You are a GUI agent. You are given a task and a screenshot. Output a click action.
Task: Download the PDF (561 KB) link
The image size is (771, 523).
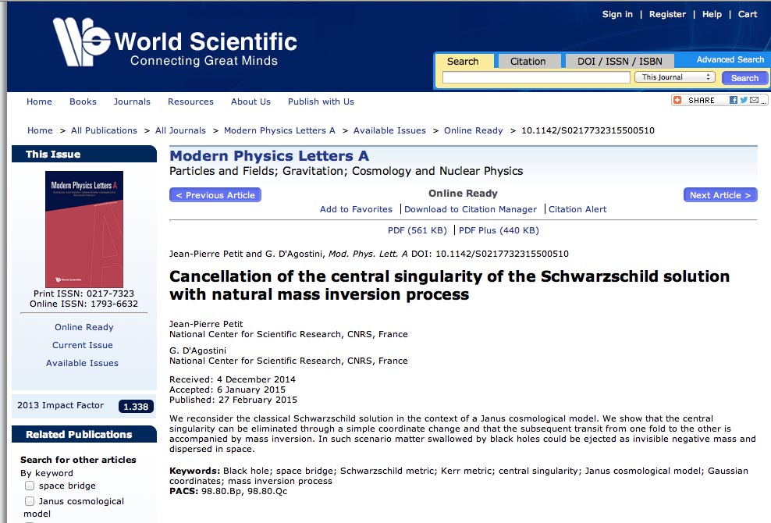[417, 230]
